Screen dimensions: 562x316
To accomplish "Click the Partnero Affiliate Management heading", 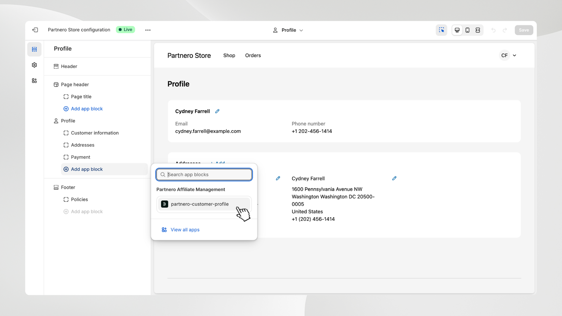I will 191,189.
